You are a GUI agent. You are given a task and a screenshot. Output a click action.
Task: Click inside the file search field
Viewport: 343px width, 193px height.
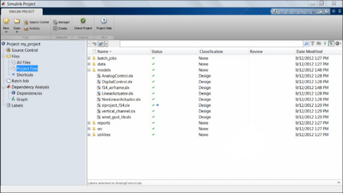211,44
